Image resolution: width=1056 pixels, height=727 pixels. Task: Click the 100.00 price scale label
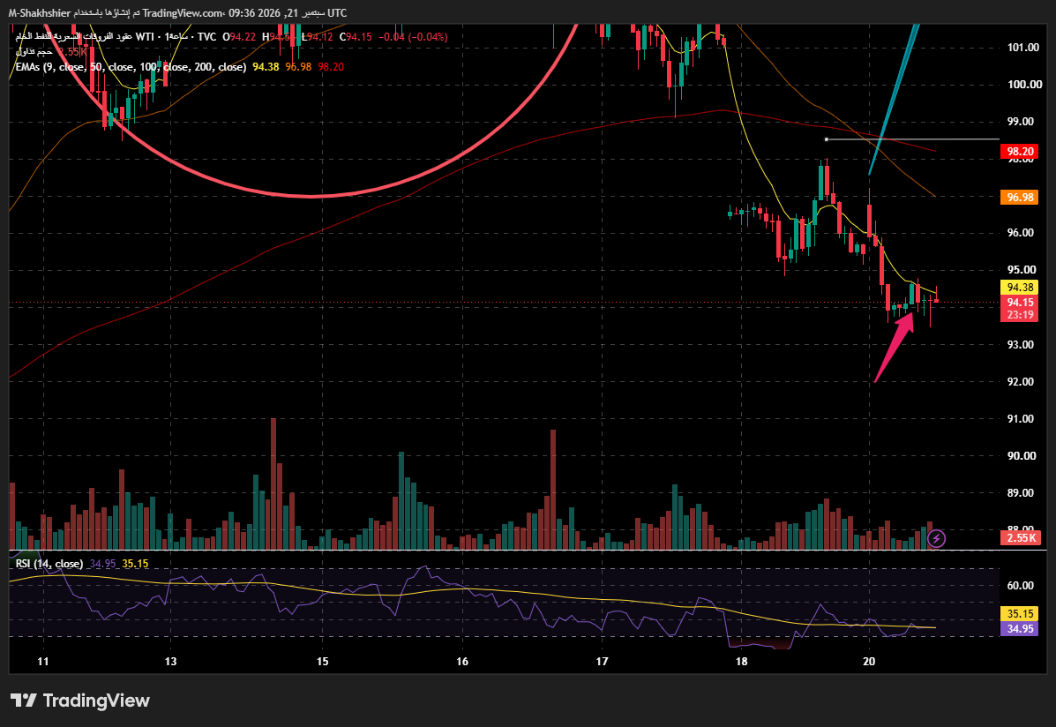[x=1023, y=84]
